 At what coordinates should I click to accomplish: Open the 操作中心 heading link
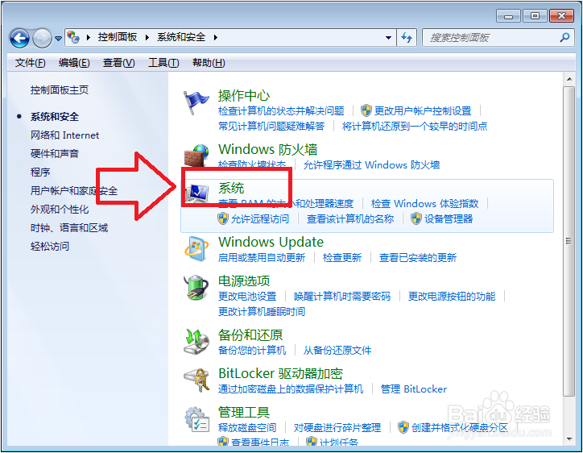[x=244, y=96]
